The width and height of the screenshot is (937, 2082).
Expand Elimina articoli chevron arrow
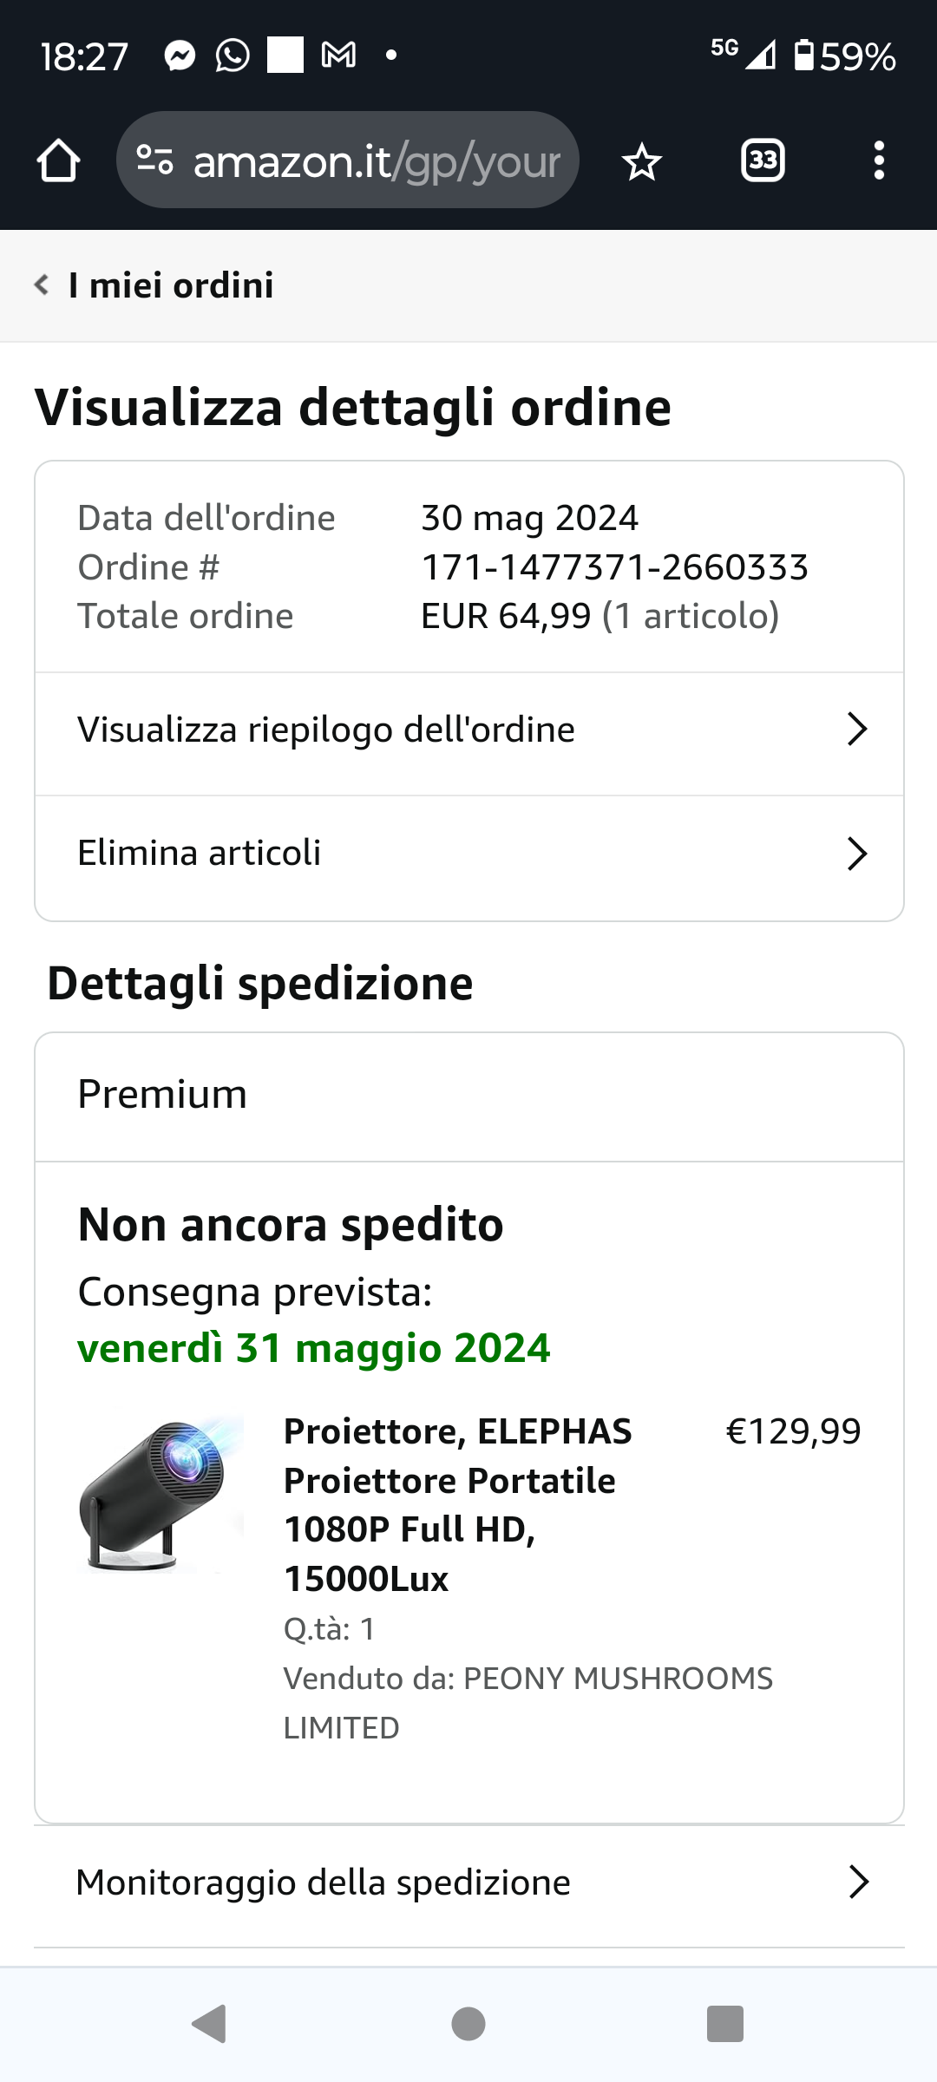click(857, 854)
